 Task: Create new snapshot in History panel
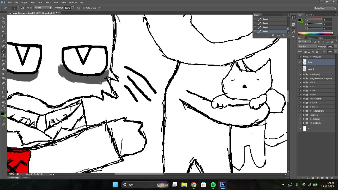click(x=279, y=35)
